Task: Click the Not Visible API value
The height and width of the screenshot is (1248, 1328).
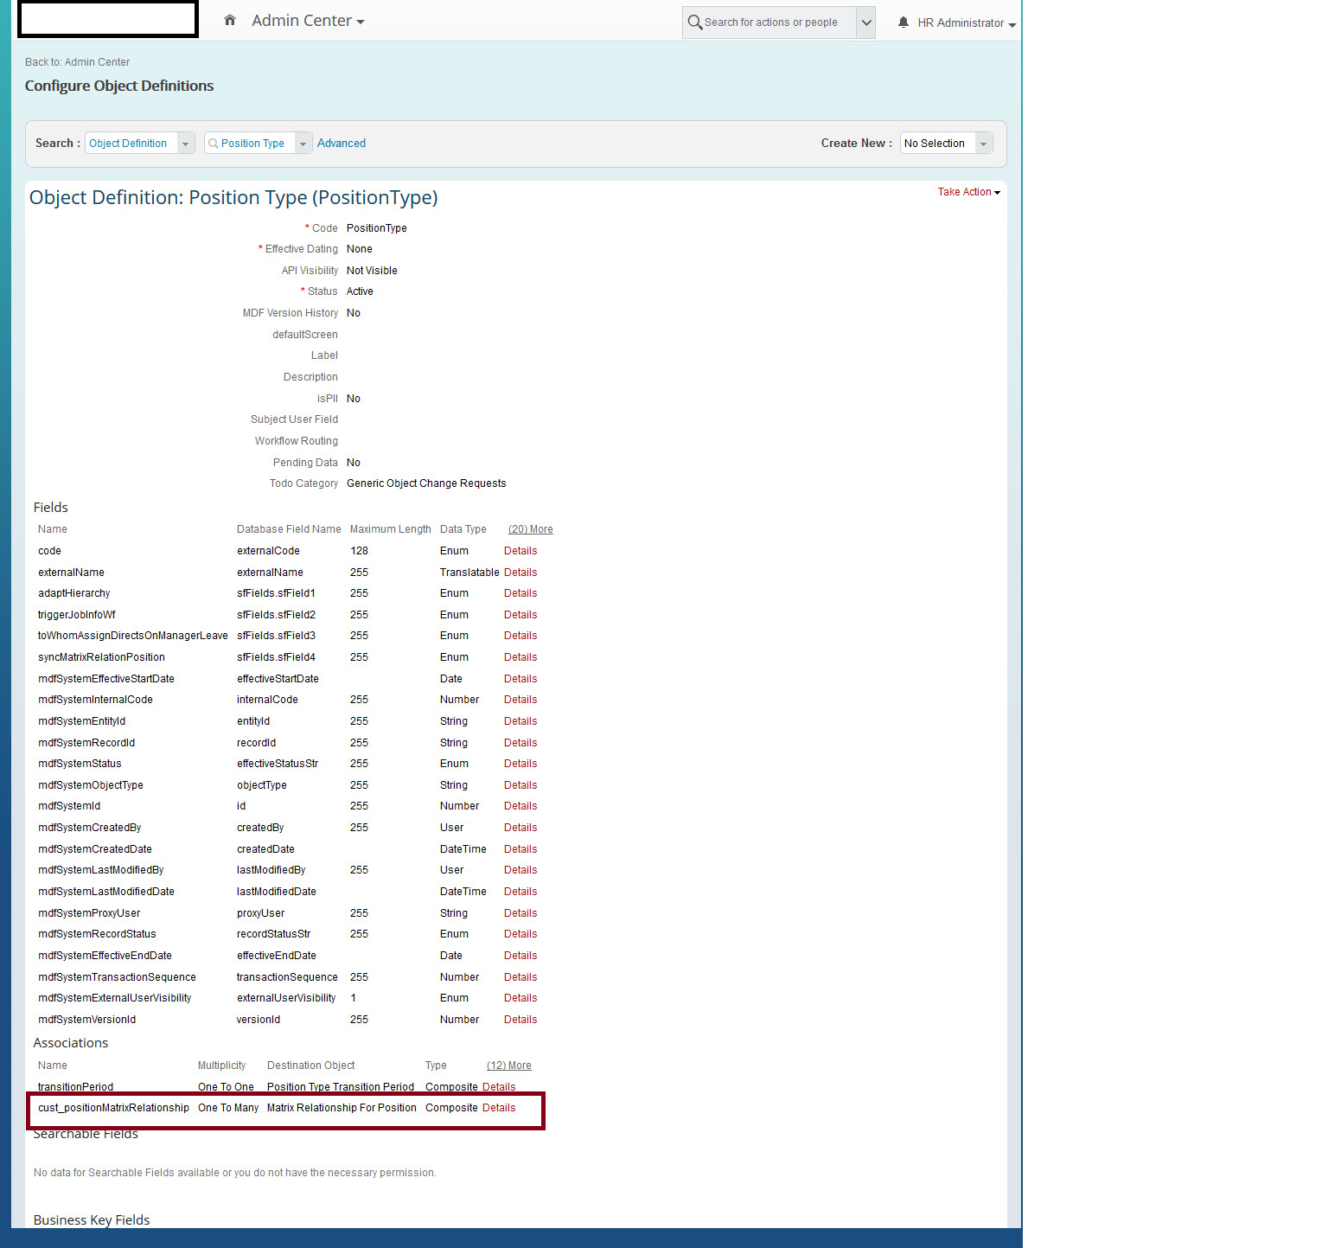Action: (372, 271)
